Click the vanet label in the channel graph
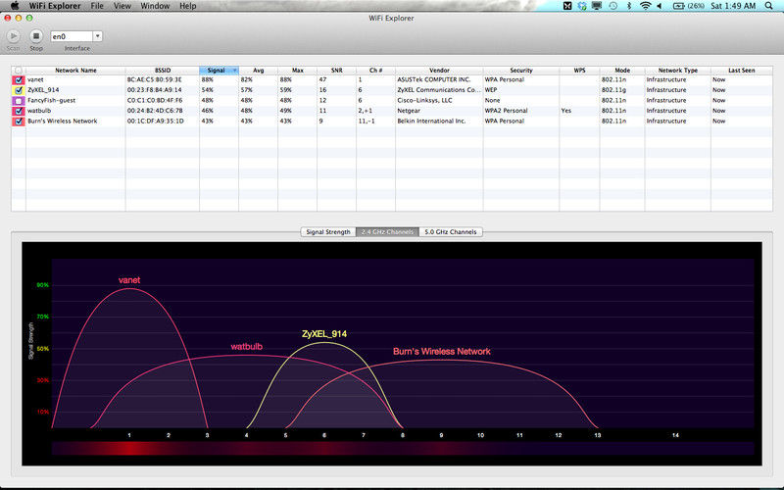The width and height of the screenshot is (784, 490). [129, 280]
